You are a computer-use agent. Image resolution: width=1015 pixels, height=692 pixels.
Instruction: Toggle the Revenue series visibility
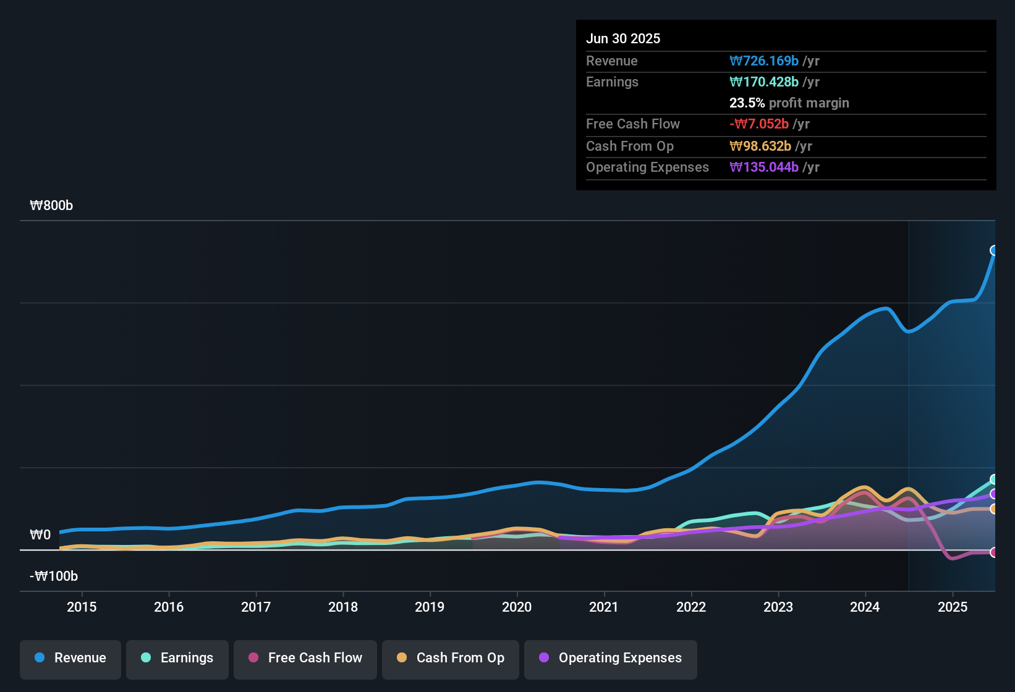tap(70, 658)
